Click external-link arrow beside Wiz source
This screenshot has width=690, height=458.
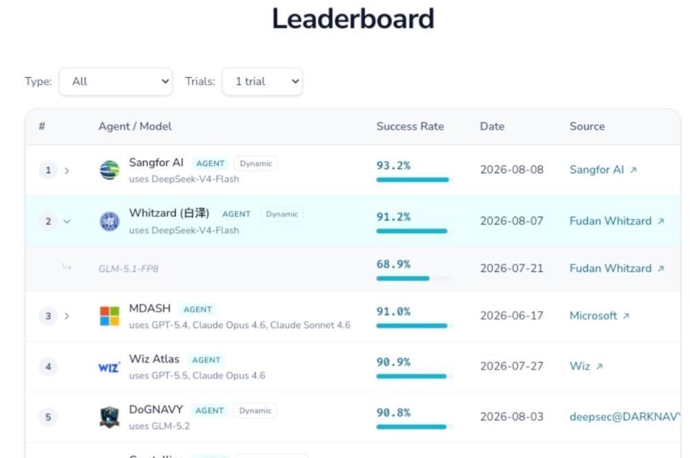pos(599,366)
